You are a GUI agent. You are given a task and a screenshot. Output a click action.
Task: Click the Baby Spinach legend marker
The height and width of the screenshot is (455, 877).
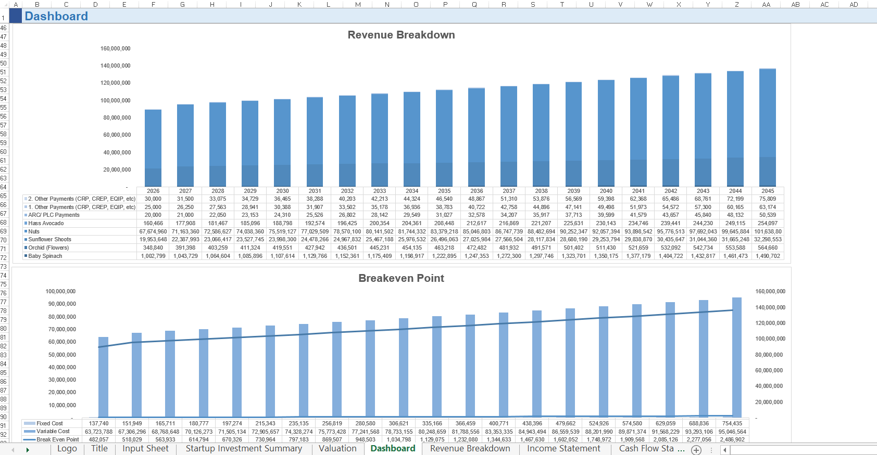pos(26,256)
